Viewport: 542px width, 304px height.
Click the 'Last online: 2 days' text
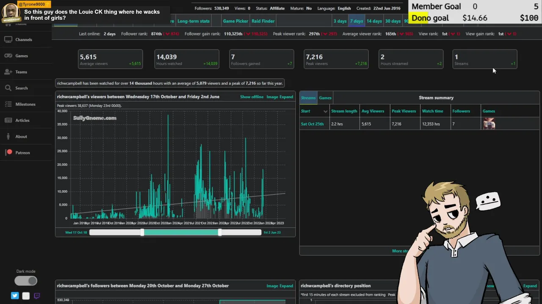[x=97, y=34]
